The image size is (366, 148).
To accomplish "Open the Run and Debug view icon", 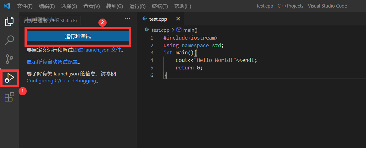I will [x=9, y=78].
